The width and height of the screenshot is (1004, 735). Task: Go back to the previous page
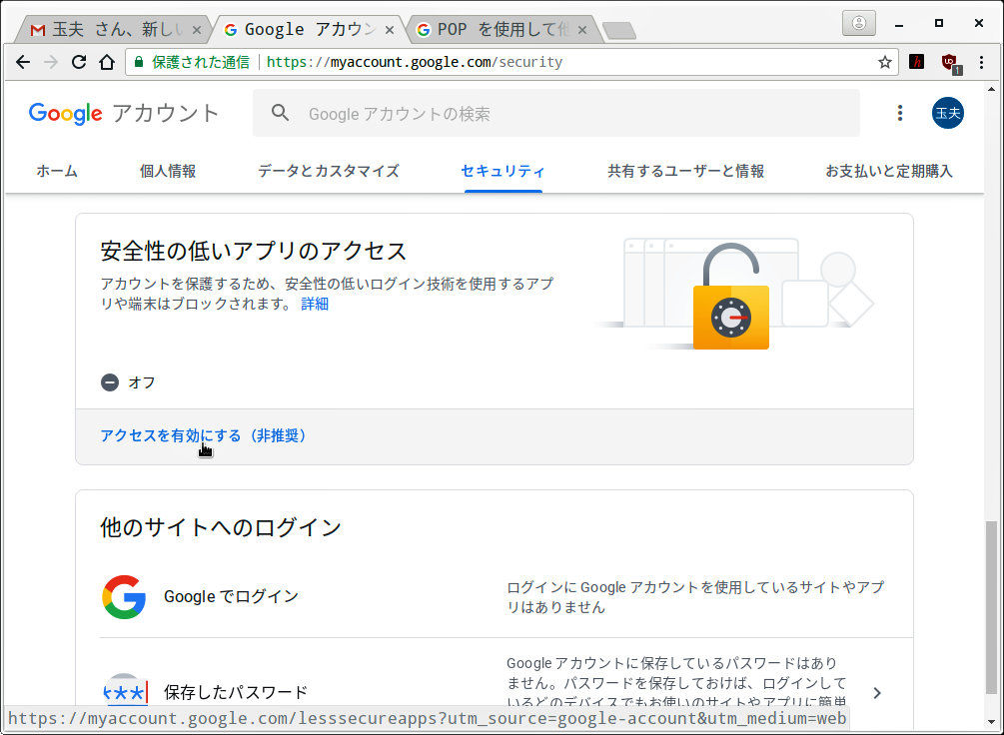pyautogui.click(x=23, y=62)
